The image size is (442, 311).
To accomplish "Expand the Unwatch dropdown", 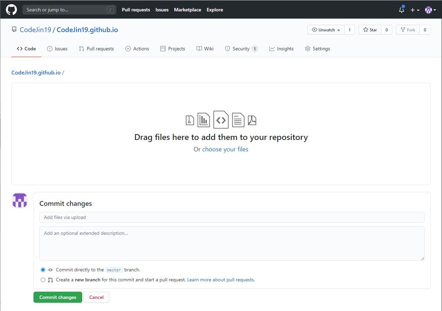I will pos(326,30).
